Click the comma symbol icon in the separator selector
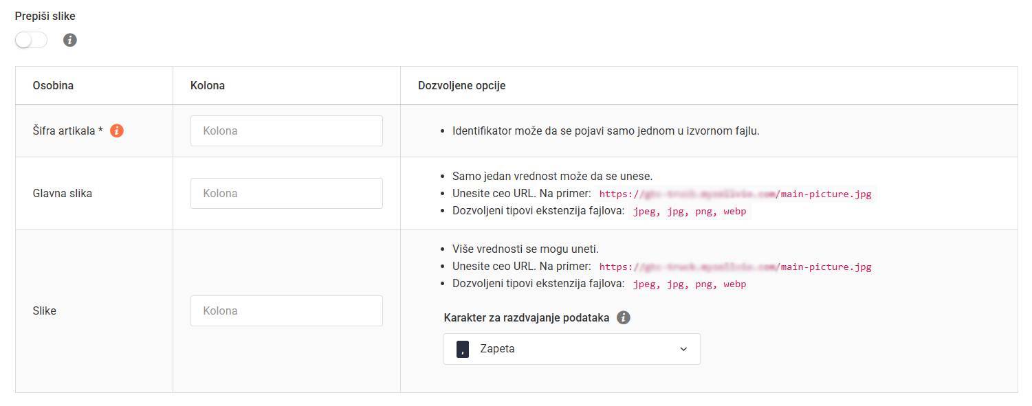 click(462, 348)
